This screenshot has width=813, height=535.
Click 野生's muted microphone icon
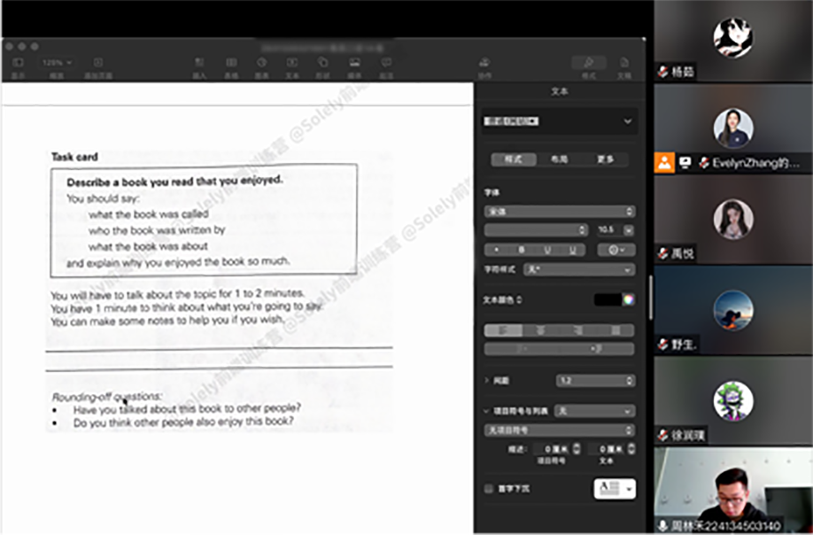coord(663,345)
